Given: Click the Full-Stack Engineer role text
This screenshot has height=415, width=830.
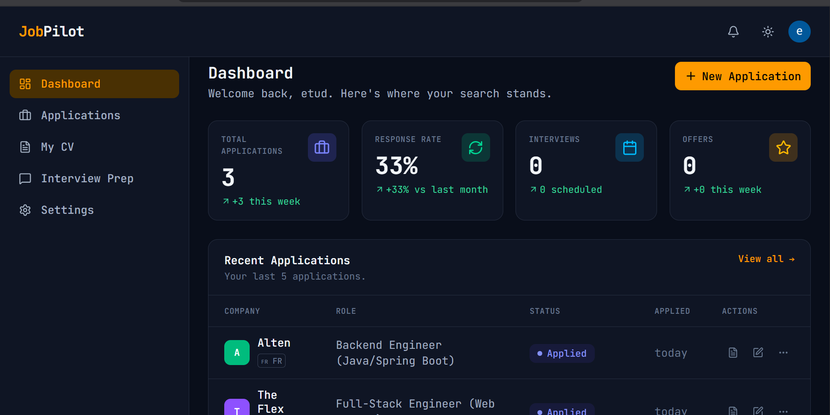Looking at the screenshot, I should coord(415,404).
